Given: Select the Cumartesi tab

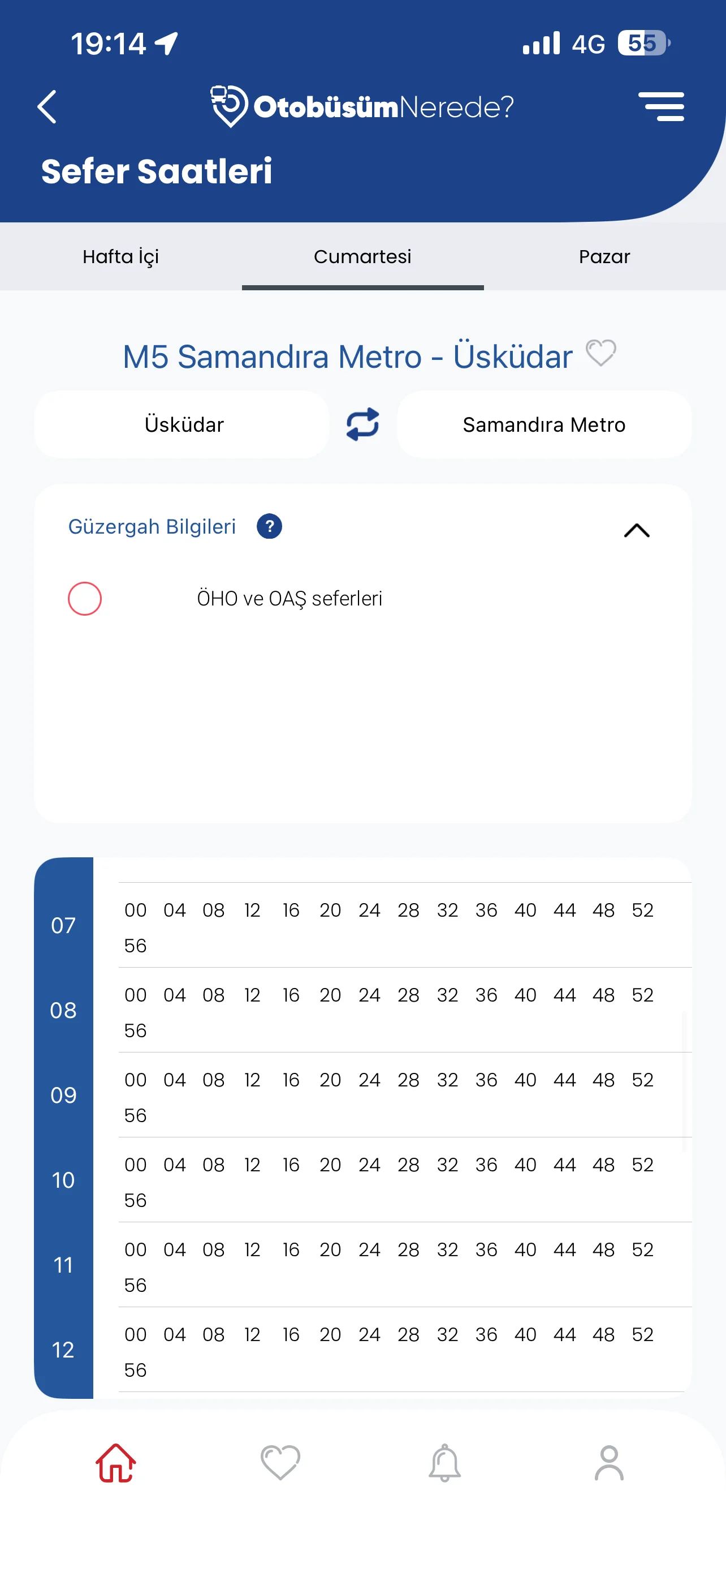Looking at the screenshot, I should 362,256.
